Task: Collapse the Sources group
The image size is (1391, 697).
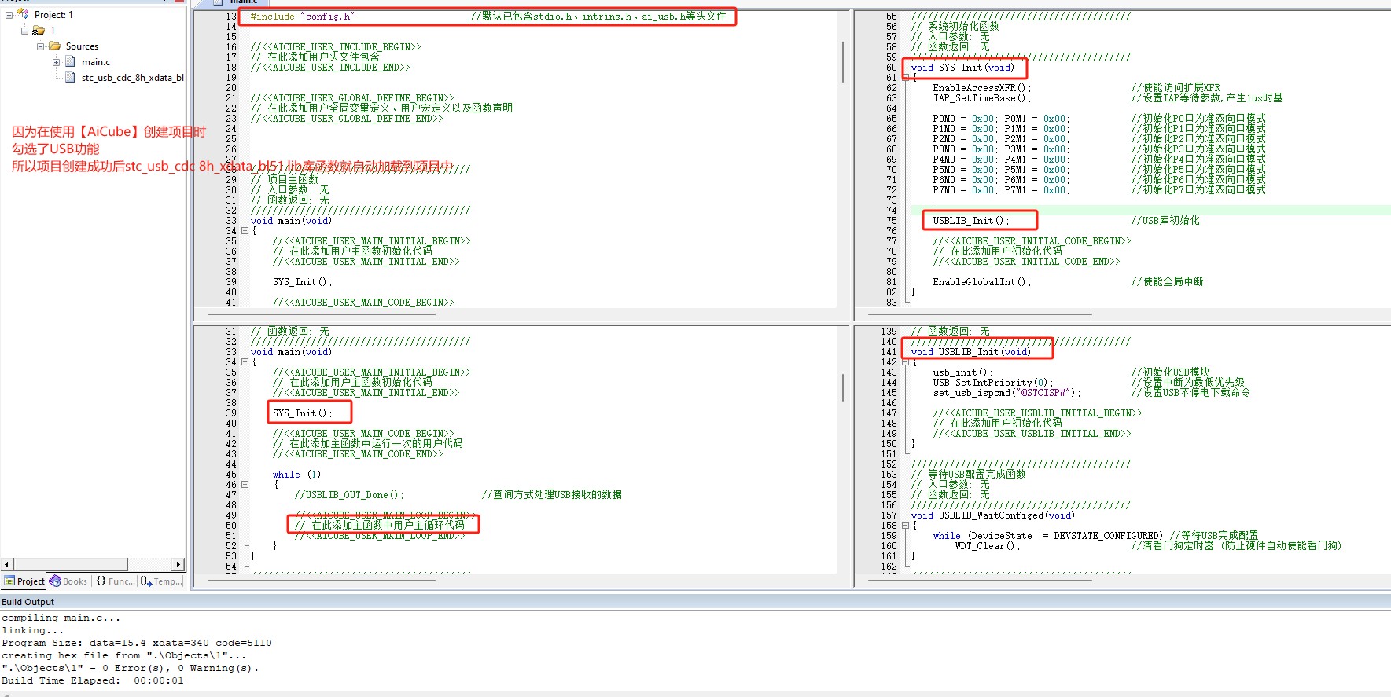Action: click(x=40, y=46)
